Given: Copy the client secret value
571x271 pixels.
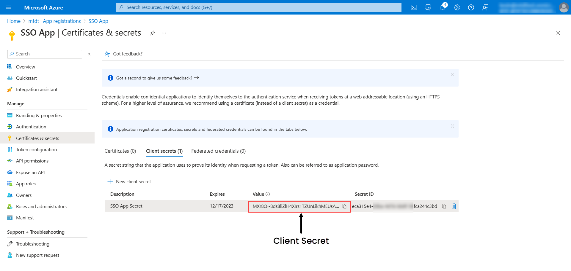Looking at the screenshot, I should pyautogui.click(x=344, y=206).
